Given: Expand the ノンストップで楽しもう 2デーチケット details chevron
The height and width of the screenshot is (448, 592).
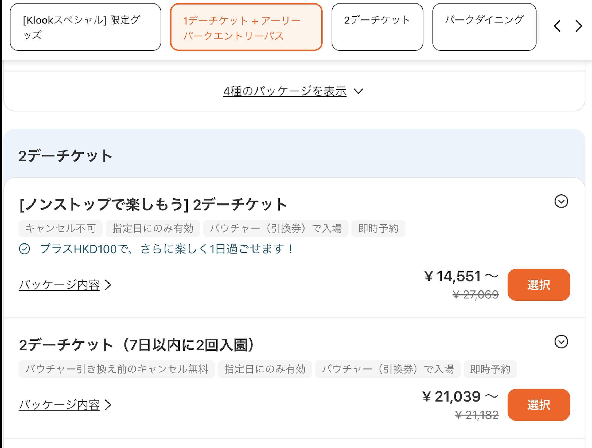Looking at the screenshot, I should pos(561,201).
